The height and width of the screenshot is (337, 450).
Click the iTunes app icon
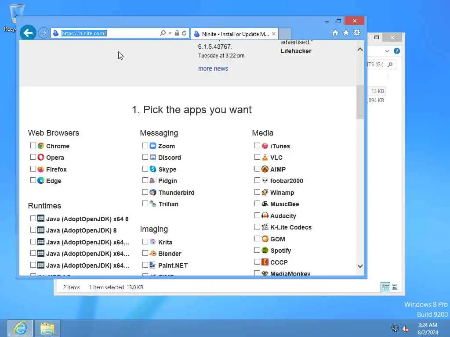[x=265, y=146]
